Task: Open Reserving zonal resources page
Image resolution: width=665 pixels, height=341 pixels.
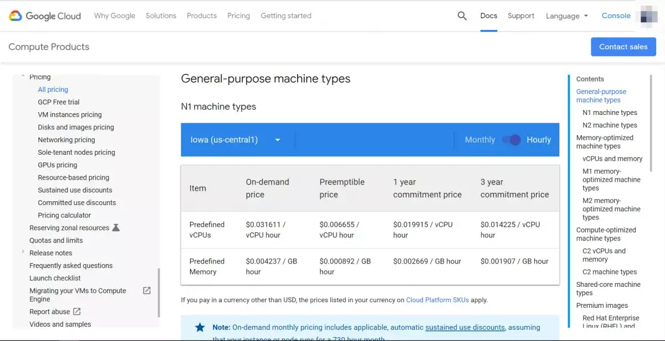Action: click(x=69, y=228)
